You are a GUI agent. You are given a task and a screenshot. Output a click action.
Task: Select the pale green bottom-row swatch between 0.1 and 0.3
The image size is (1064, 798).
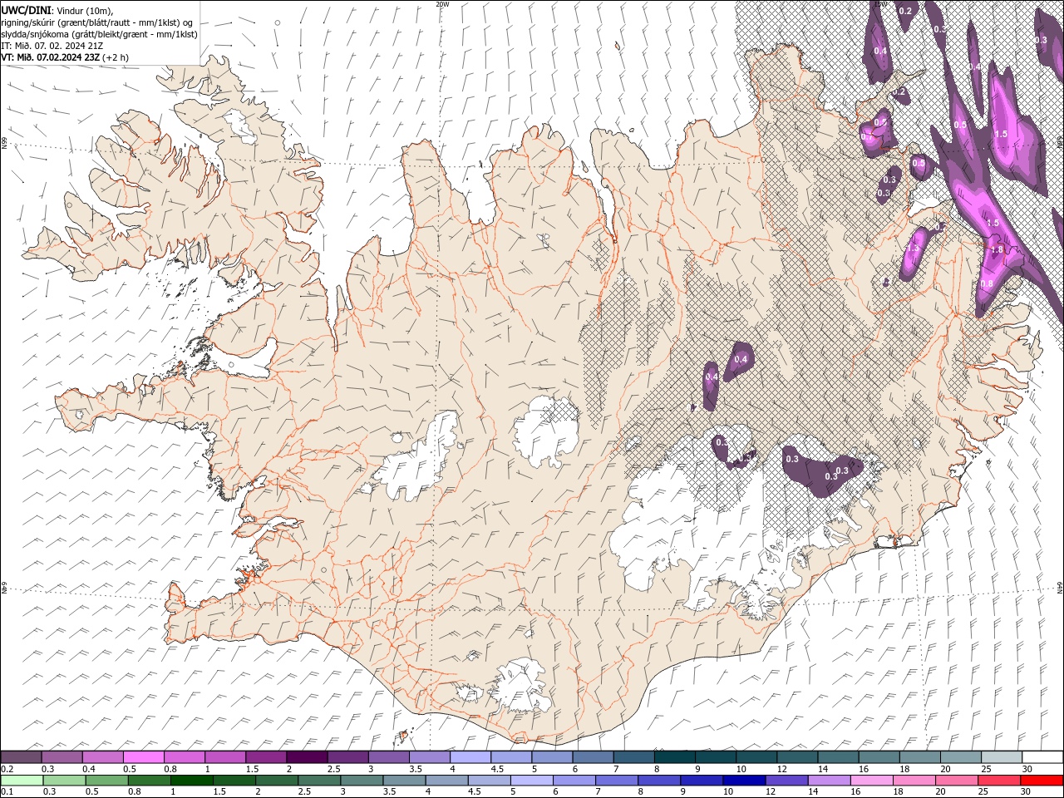(x=21, y=781)
